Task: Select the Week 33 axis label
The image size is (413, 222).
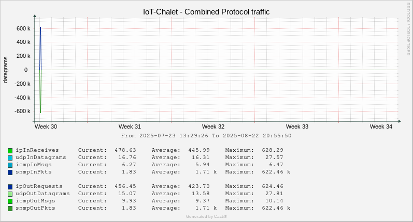Action: pyautogui.click(x=297, y=126)
